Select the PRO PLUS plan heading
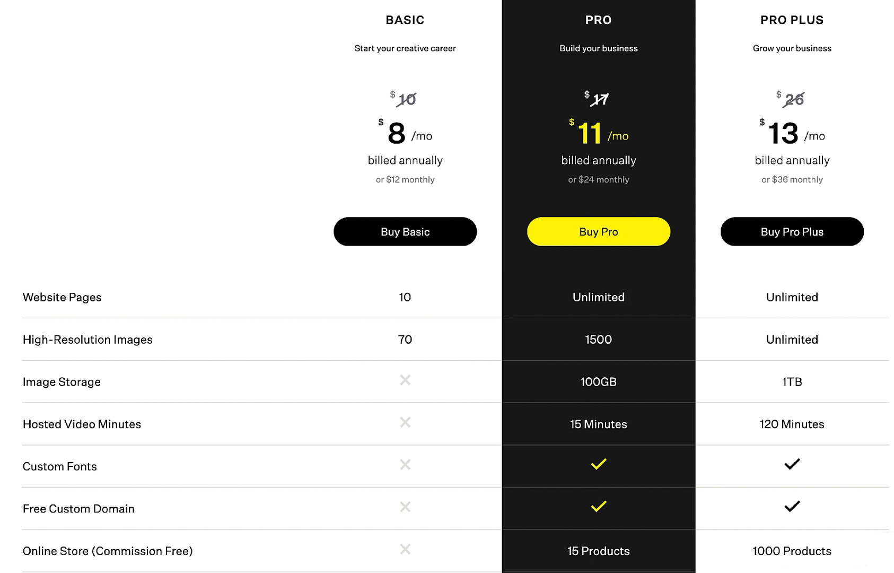This screenshot has width=894, height=573. coord(792,20)
